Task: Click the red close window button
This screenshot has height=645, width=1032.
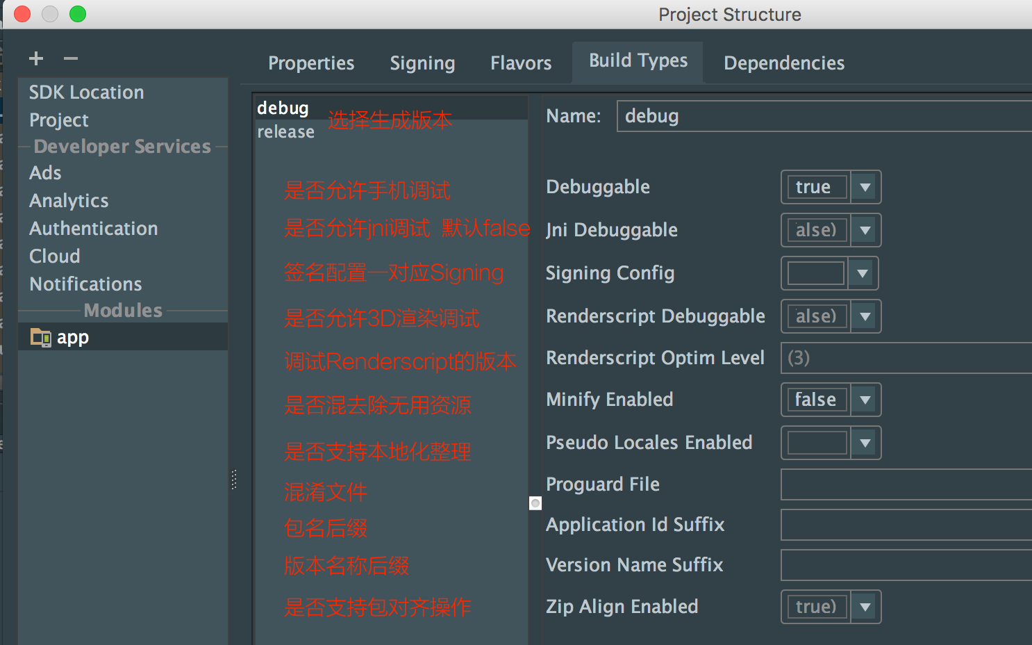Action: pos(22,14)
